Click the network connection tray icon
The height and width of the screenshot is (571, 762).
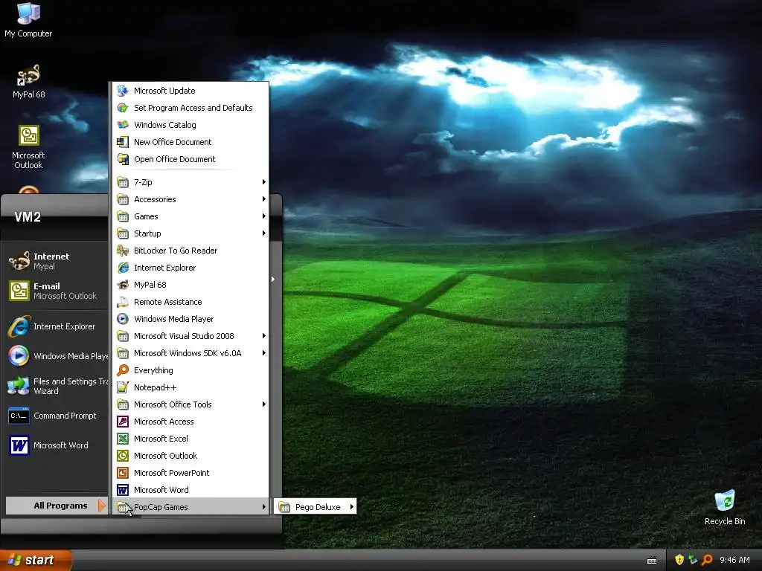(693, 560)
